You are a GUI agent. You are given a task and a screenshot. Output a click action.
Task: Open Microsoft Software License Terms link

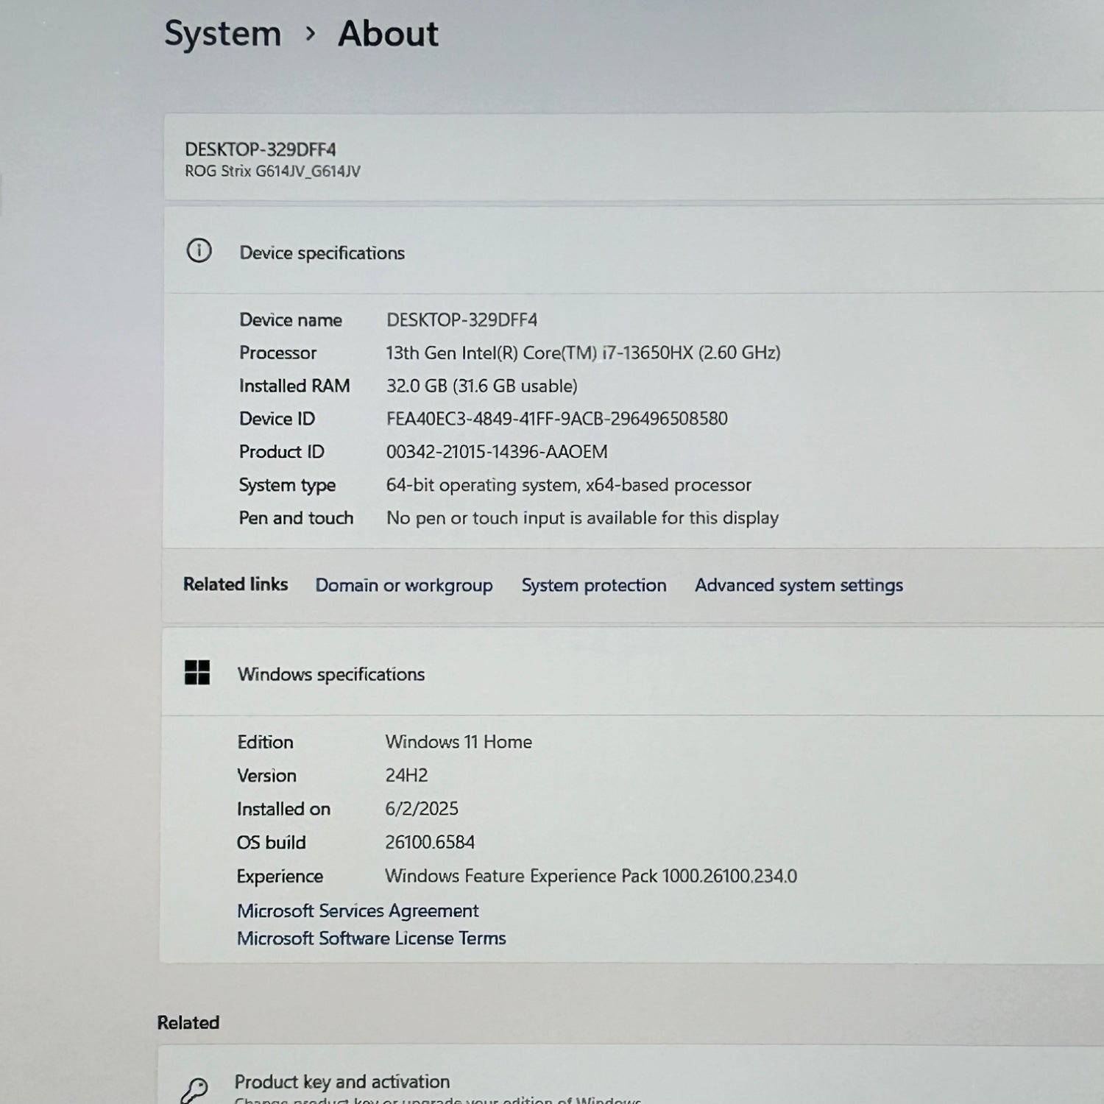(x=372, y=938)
